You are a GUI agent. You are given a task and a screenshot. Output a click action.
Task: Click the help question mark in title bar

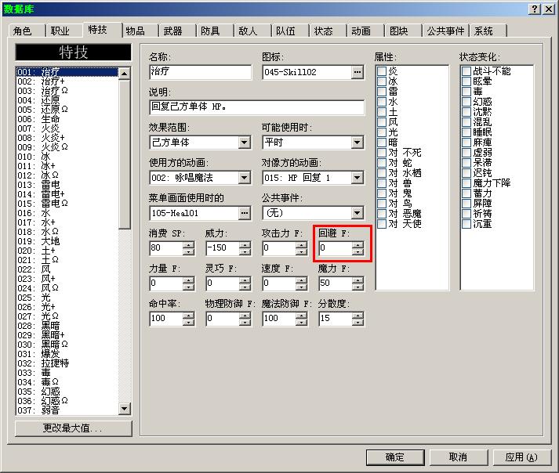(x=535, y=9)
